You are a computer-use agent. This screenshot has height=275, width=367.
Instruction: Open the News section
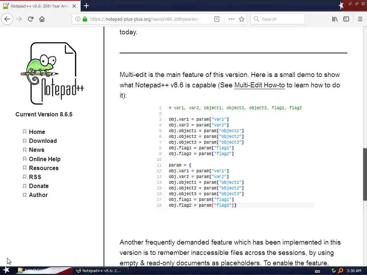[37, 150]
